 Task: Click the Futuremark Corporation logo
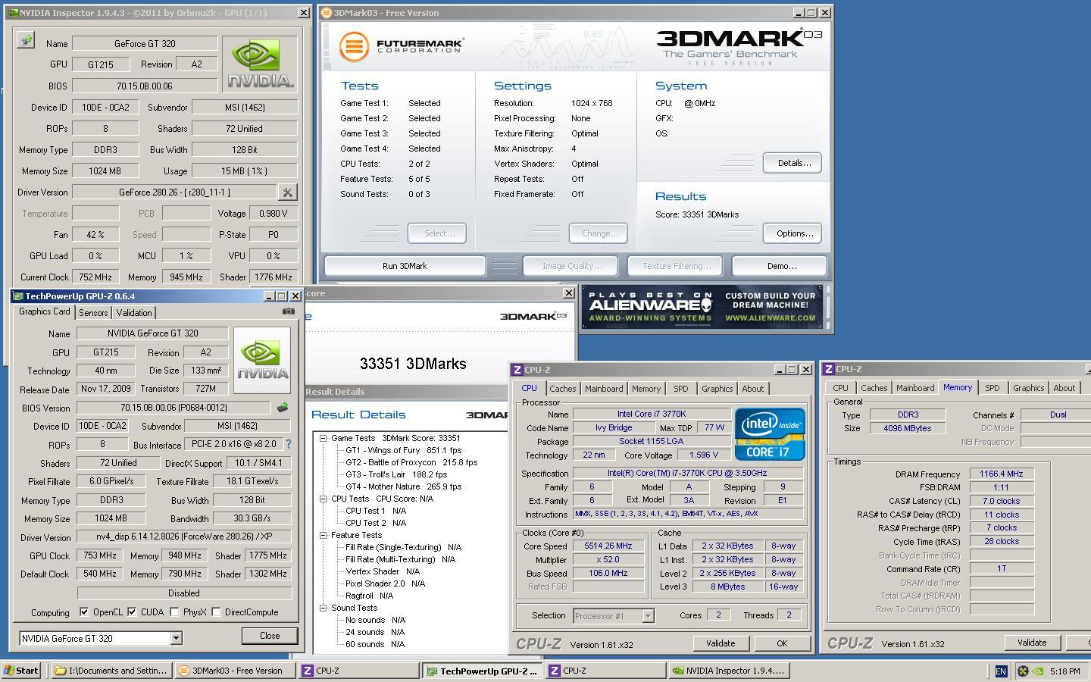(402, 46)
